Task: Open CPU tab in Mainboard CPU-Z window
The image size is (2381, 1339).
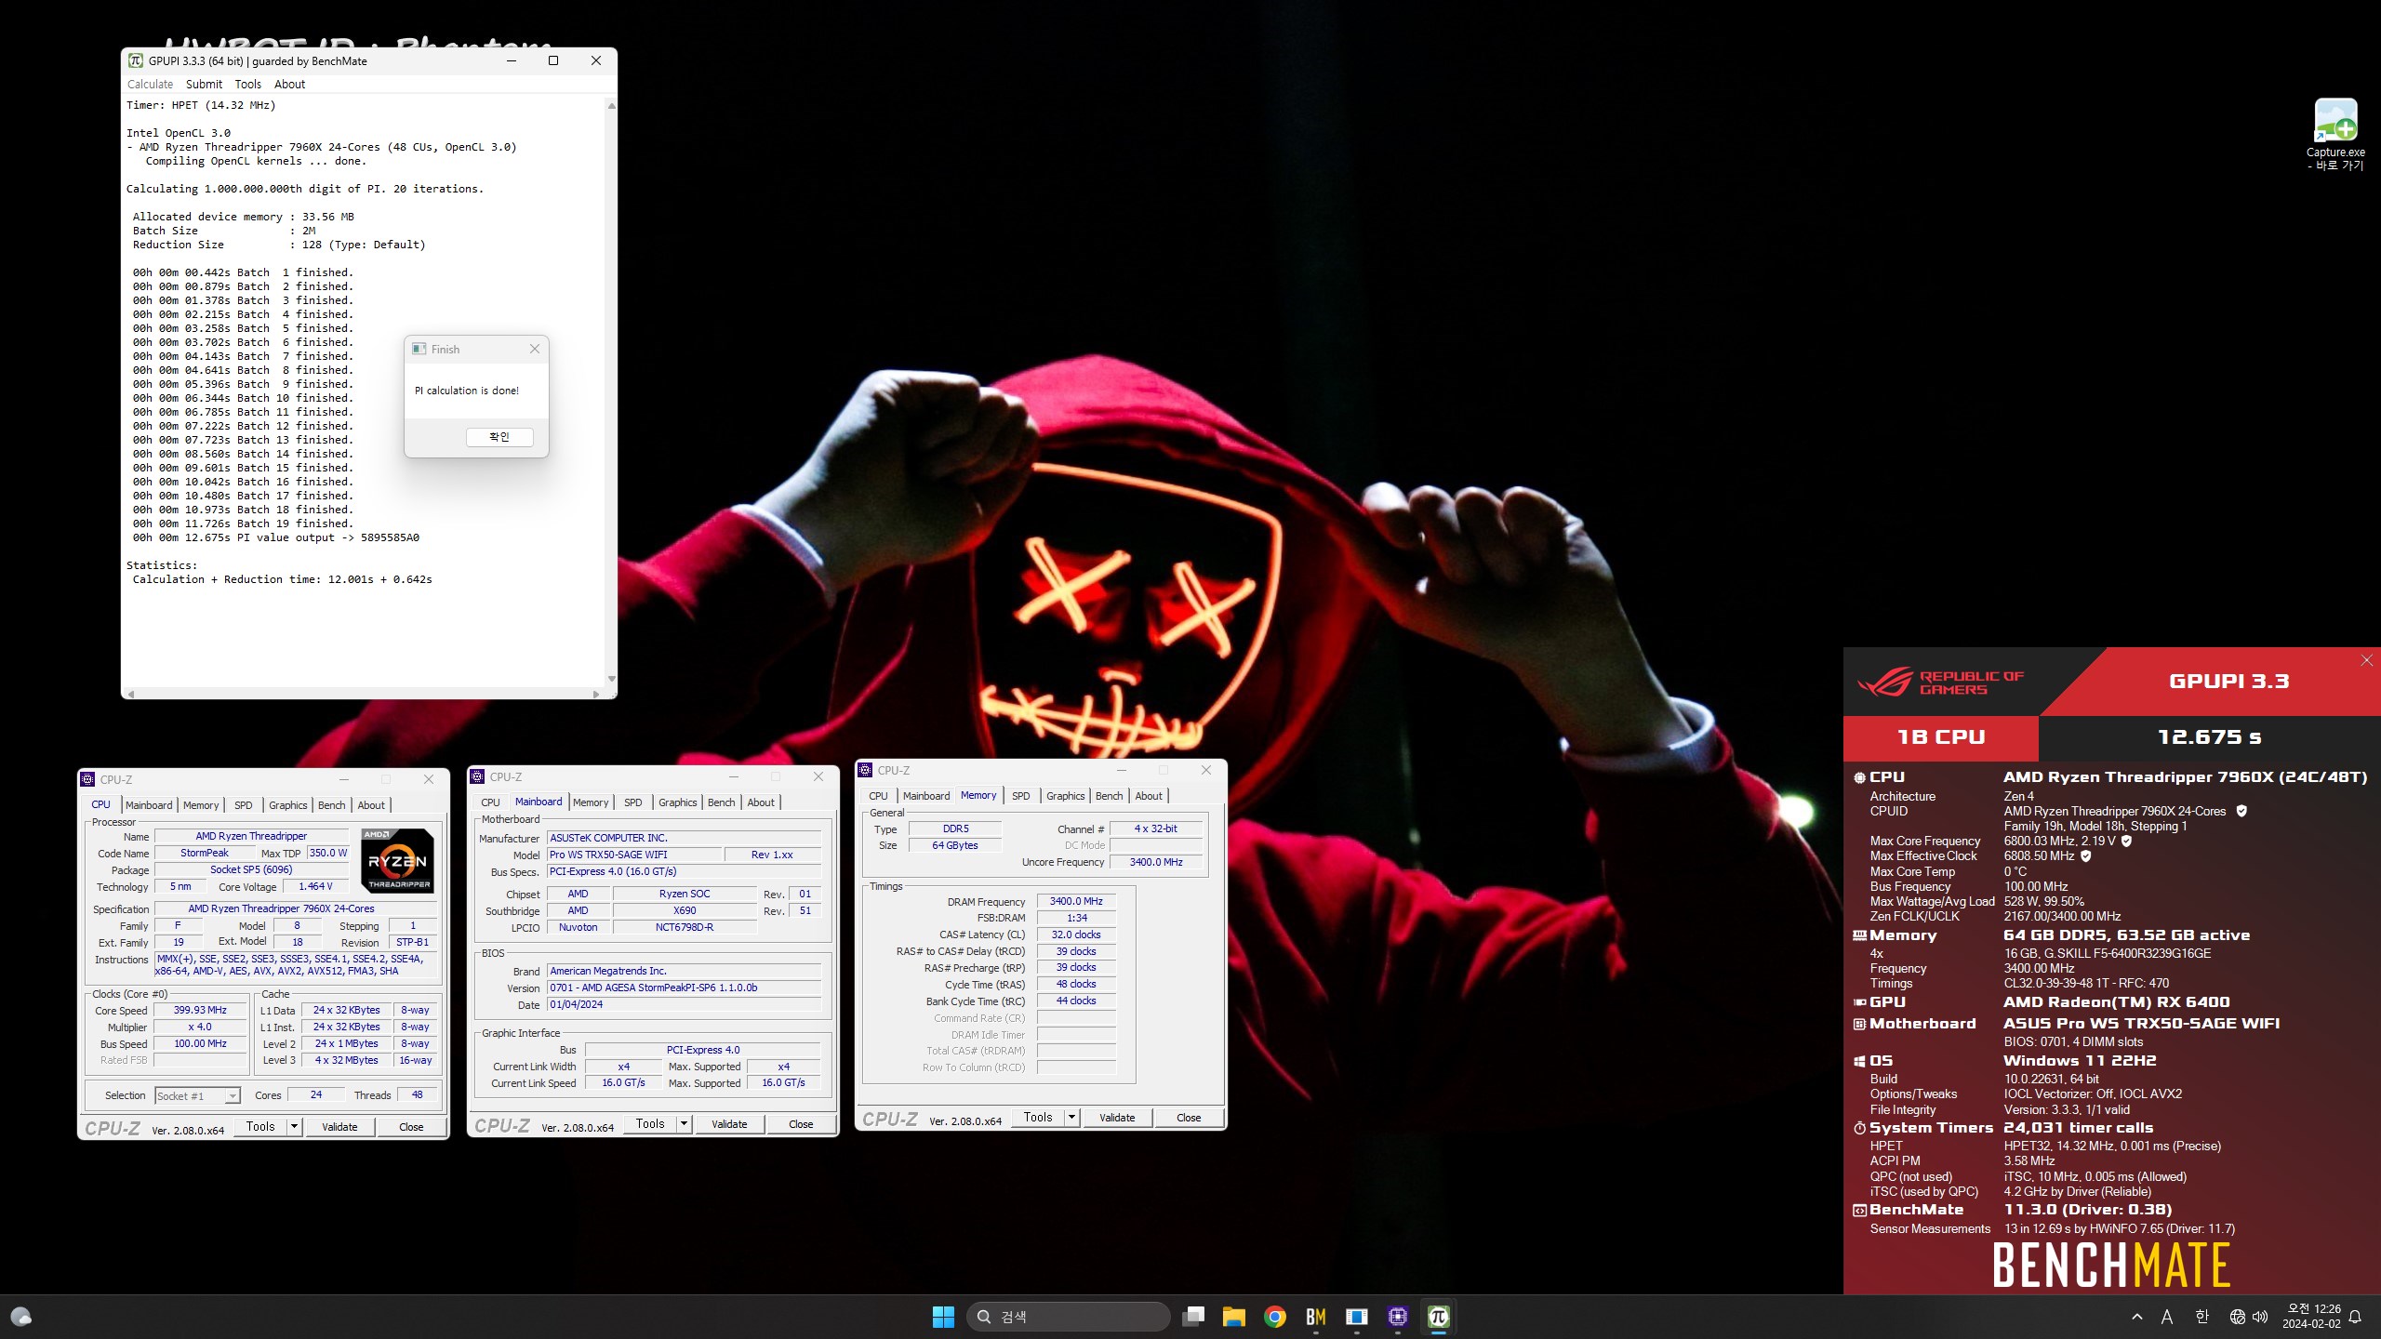Action: (x=490, y=802)
